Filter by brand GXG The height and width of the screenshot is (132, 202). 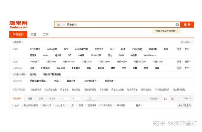pos(121,55)
